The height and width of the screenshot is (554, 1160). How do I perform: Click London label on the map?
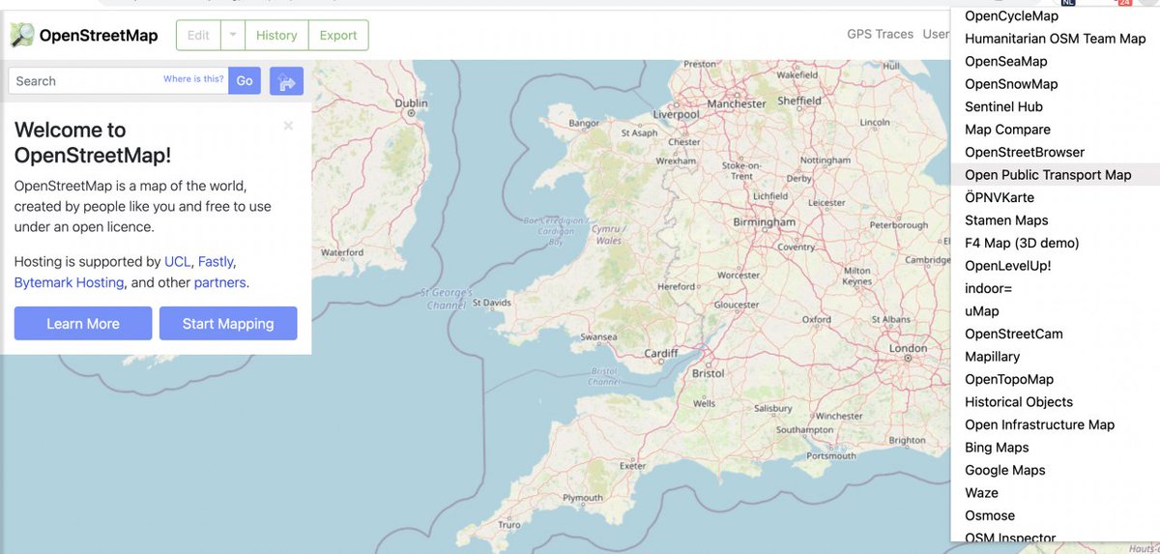[x=908, y=348]
